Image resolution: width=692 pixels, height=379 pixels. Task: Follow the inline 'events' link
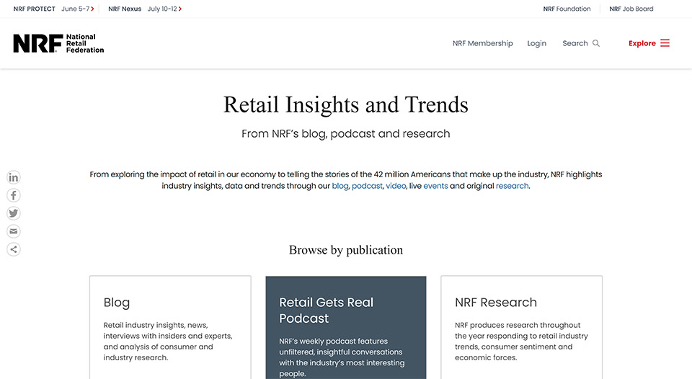(x=435, y=186)
